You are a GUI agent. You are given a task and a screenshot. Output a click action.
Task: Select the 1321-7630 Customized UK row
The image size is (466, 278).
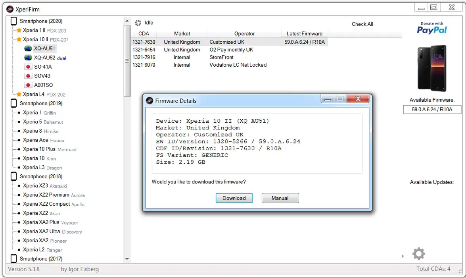[x=230, y=42]
